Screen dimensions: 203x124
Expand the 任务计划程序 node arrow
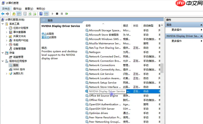pyautogui.click(x=7, y=28)
